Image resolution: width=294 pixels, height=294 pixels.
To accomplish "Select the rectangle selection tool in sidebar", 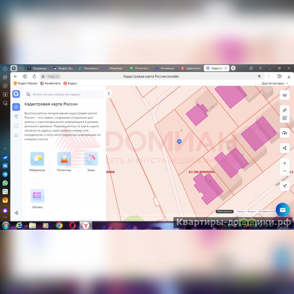I will (x=16, y=126).
